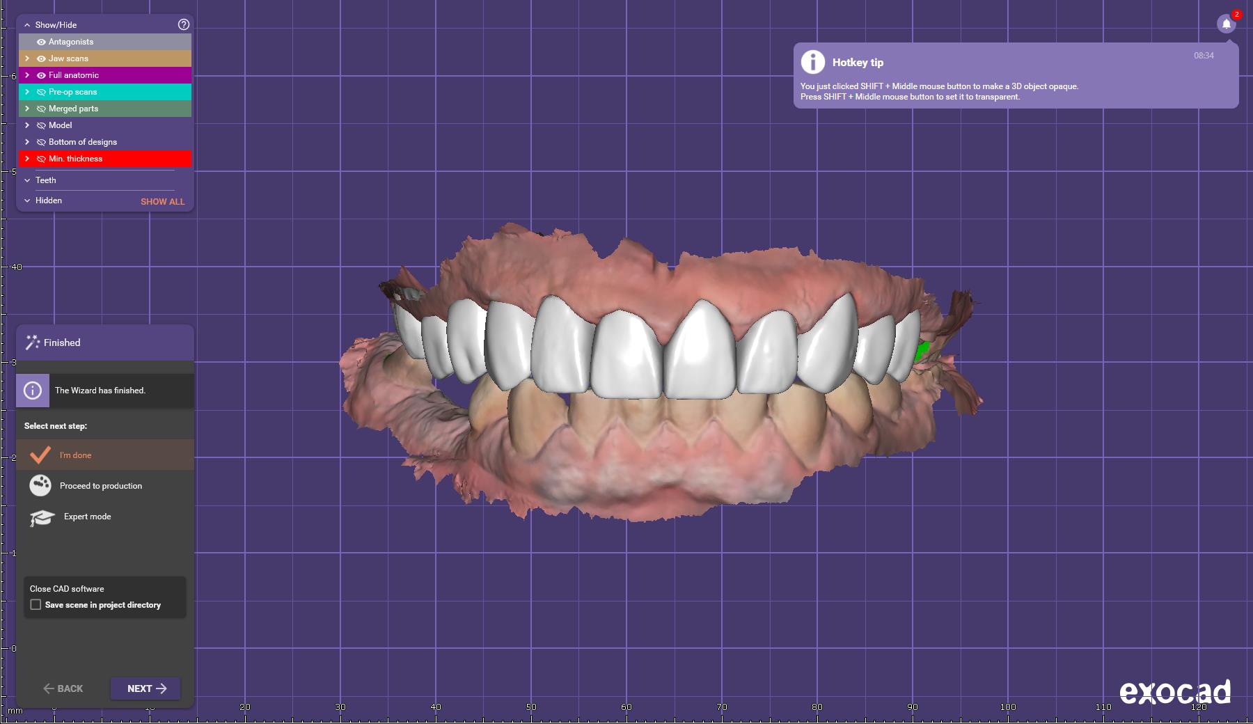This screenshot has height=724, width=1253.
Task: Click SHOW ALL in Hidden section
Action: tap(162, 201)
